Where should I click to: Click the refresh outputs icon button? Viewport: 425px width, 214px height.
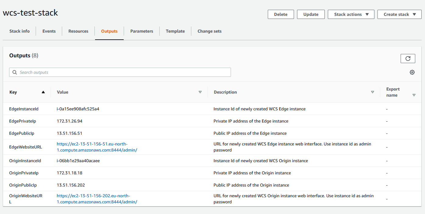click(408, 59)
